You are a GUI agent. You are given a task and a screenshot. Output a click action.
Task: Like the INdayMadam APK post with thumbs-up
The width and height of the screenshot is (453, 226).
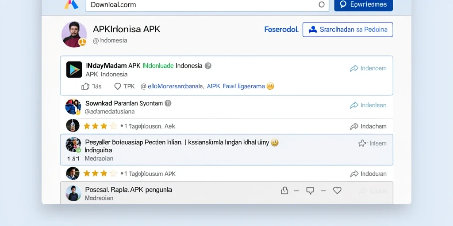tap(85, 86)
